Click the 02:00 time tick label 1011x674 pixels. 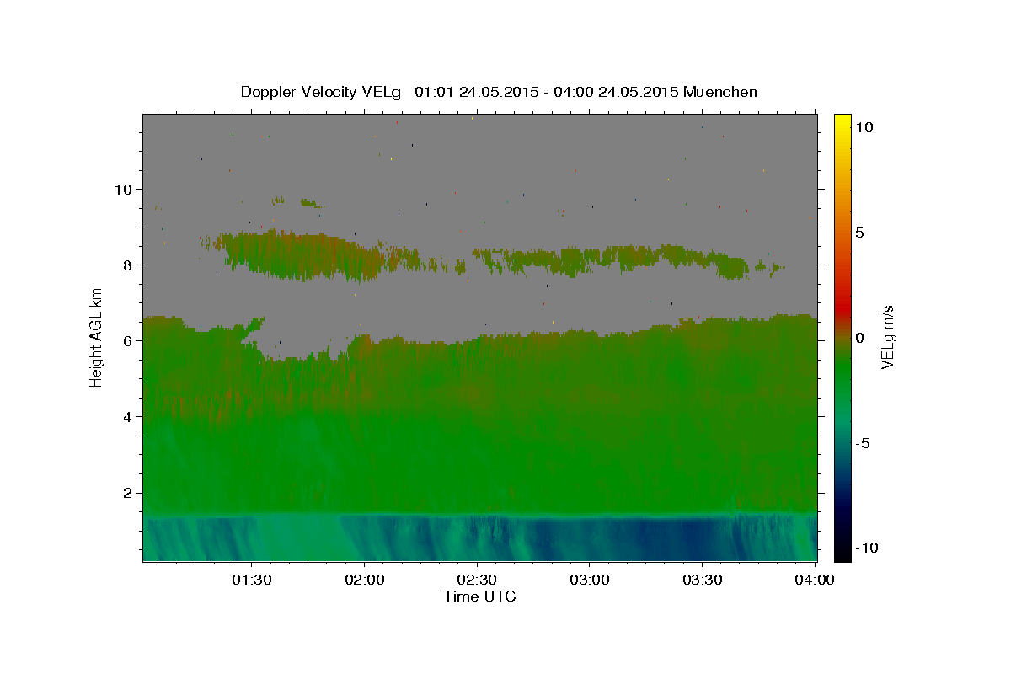[x=364, y=580]
